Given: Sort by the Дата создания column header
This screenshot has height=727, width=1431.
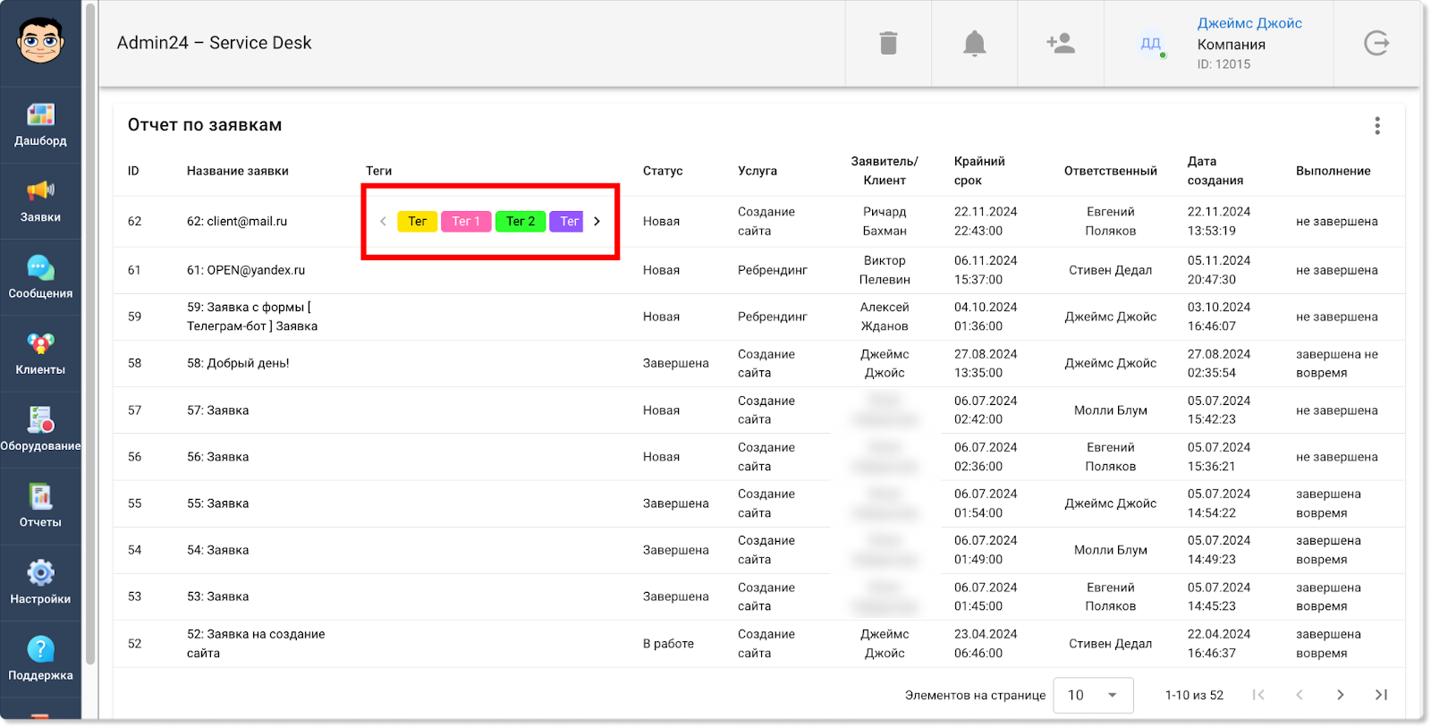Looking at the screenshot, I should [1215, 171].
